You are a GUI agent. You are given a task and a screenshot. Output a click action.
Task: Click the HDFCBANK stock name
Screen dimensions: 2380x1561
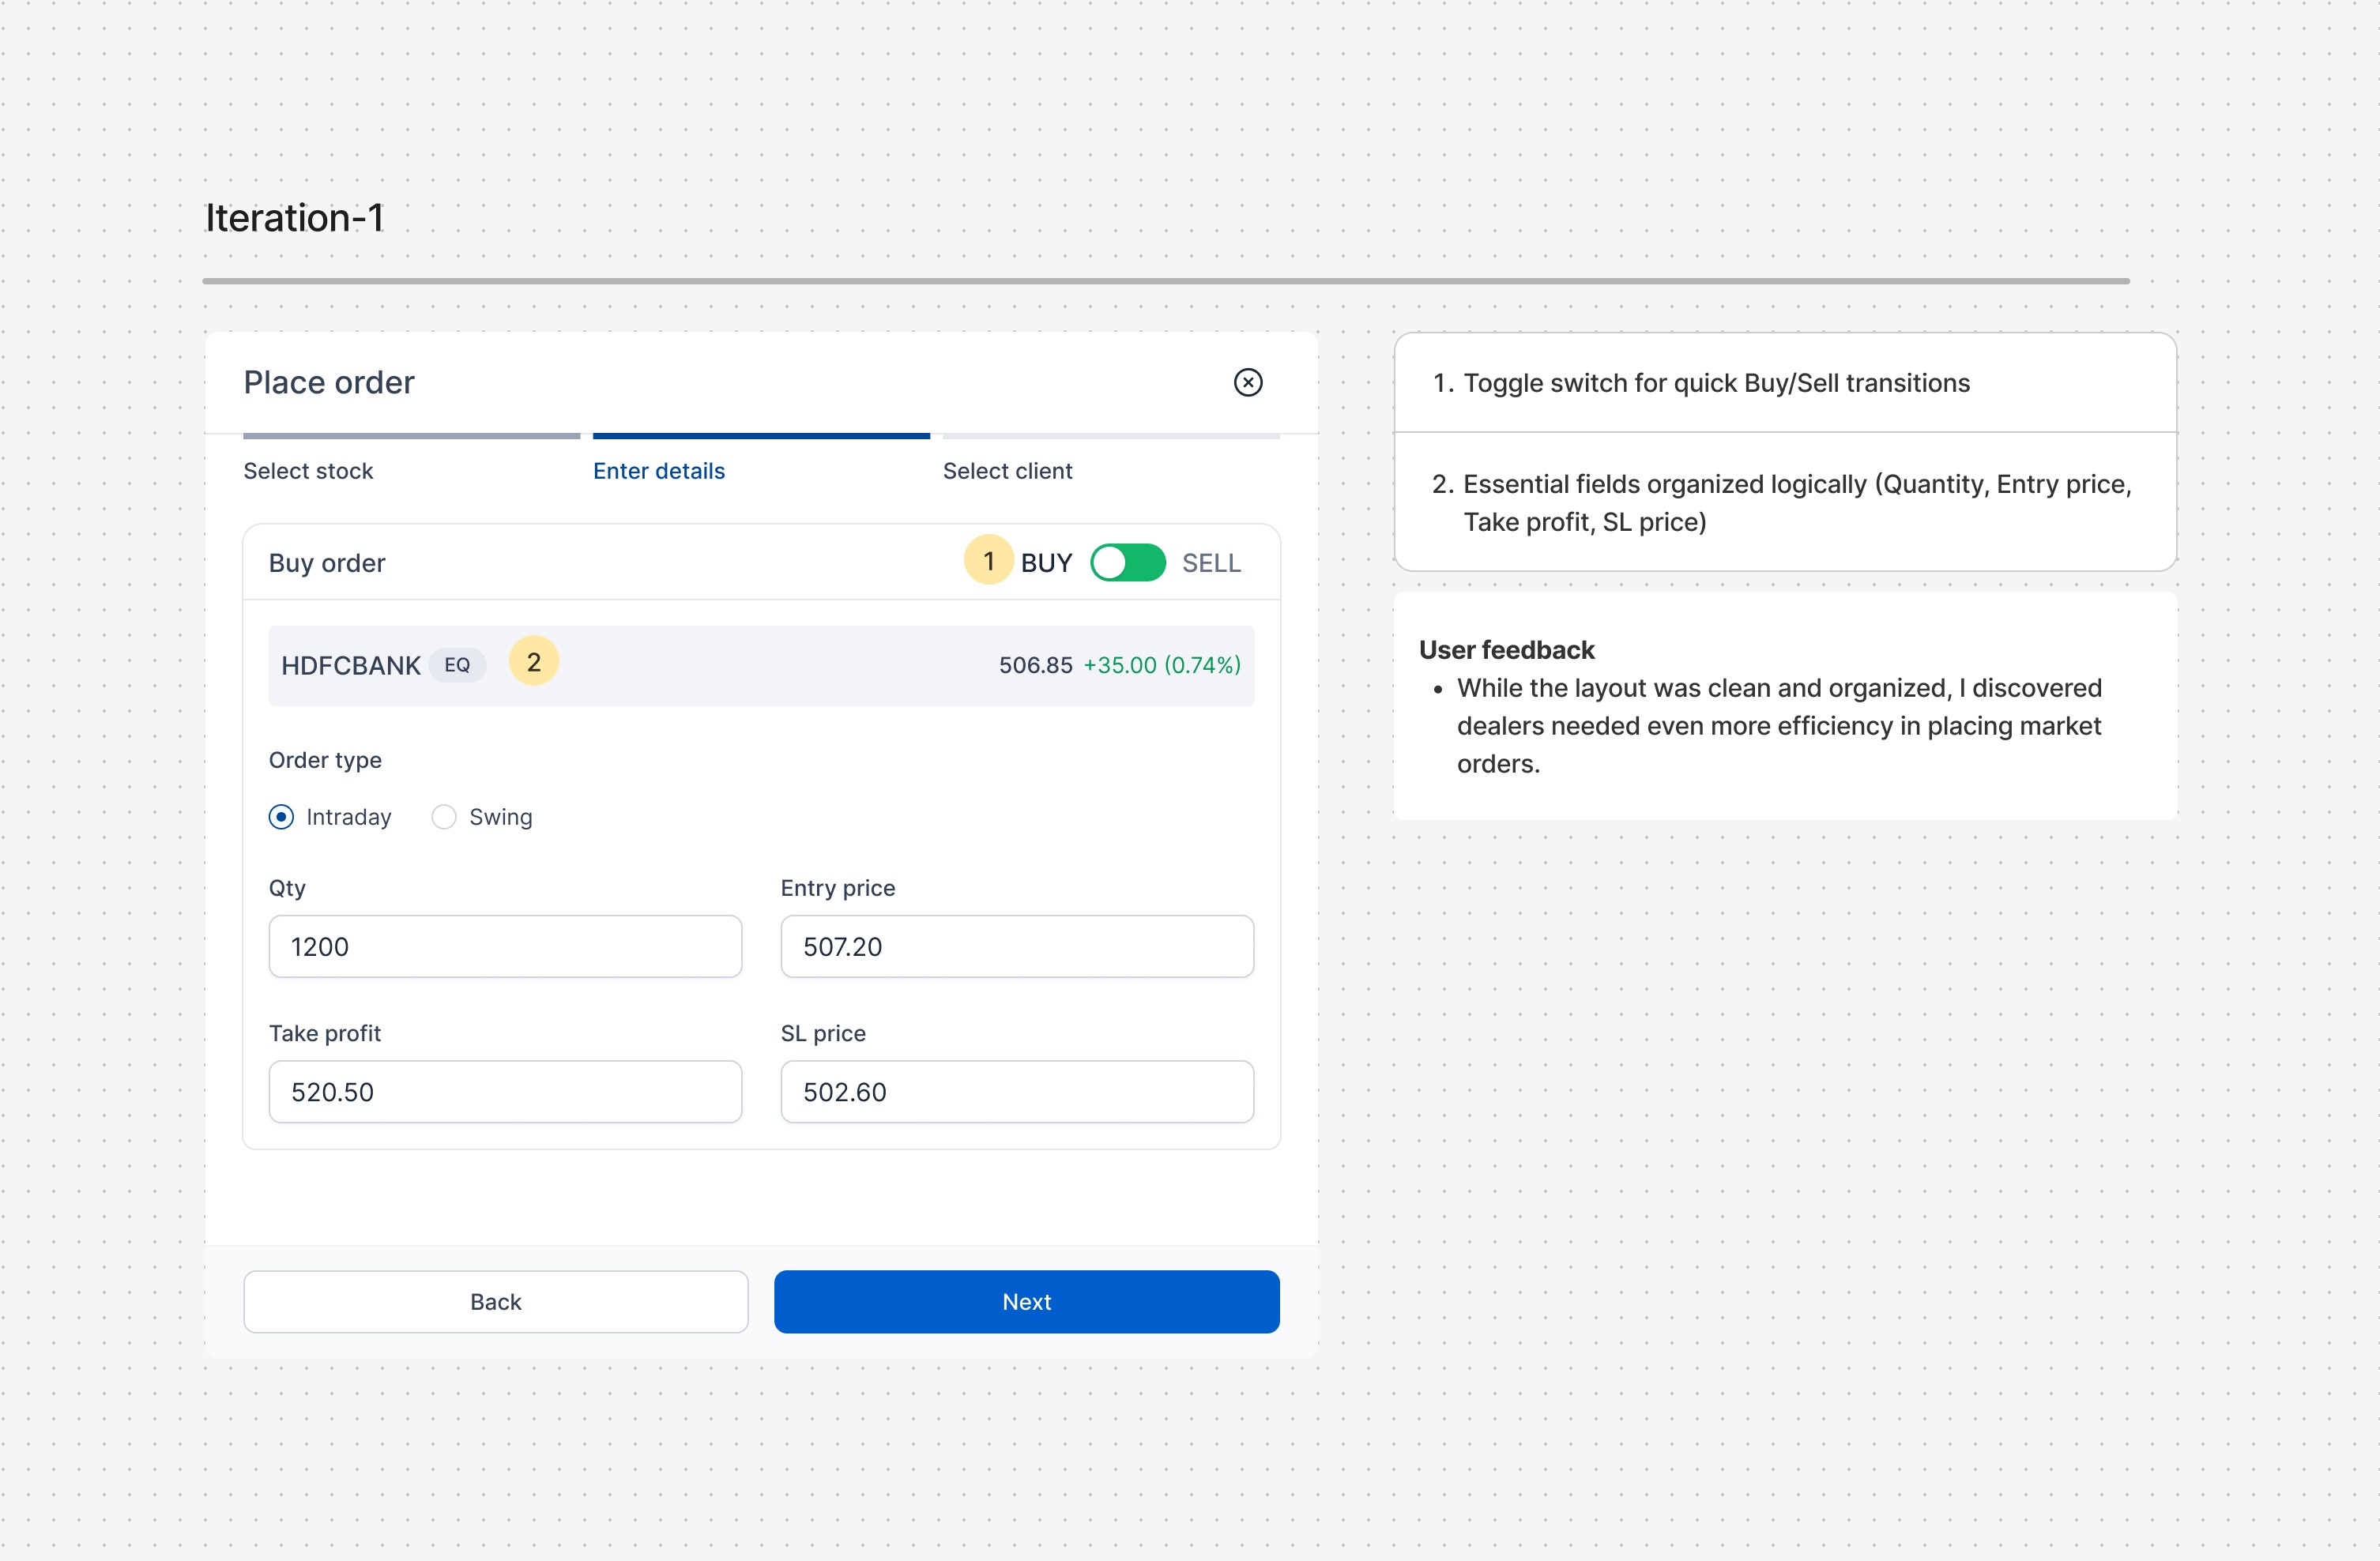coord(350,666)
